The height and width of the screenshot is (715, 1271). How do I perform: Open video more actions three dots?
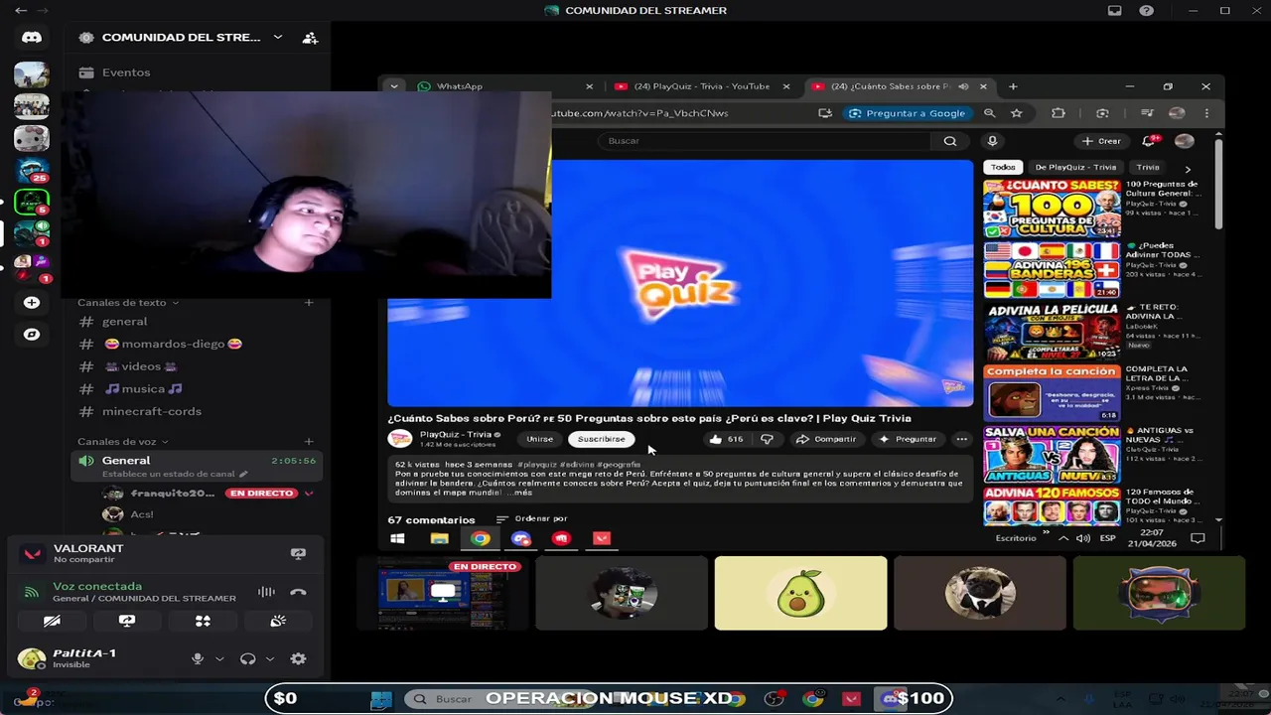[x=961, y=439]
